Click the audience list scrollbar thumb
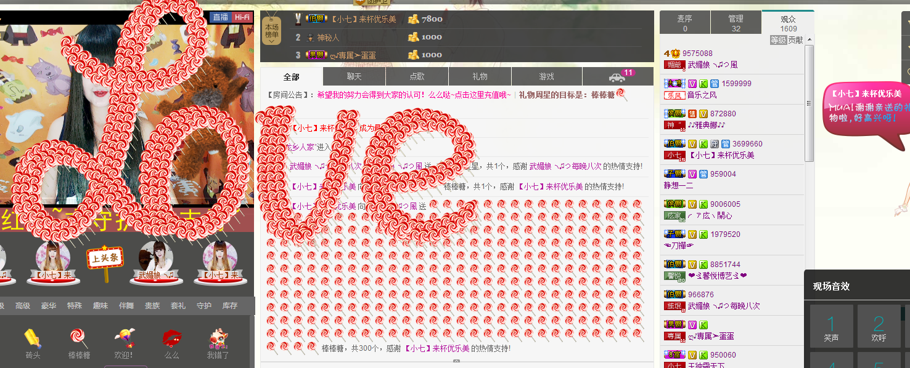The image size is (910, 368). [810, 103]
